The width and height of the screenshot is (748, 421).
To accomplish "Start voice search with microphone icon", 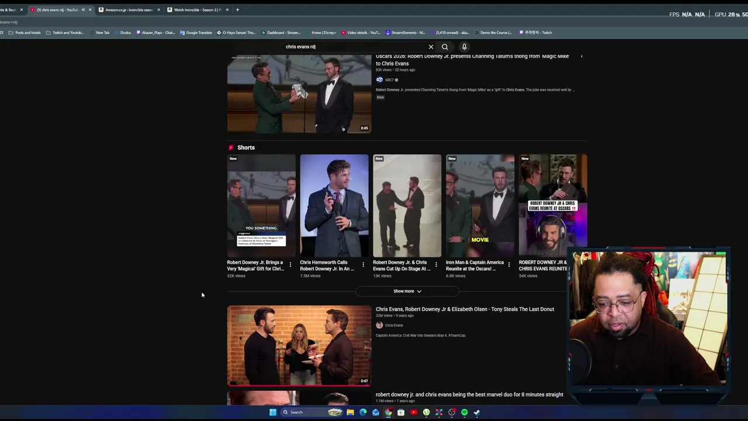I will click(464, 47).
